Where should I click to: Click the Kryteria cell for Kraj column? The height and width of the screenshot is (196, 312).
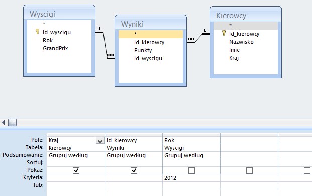coord(76,178)
